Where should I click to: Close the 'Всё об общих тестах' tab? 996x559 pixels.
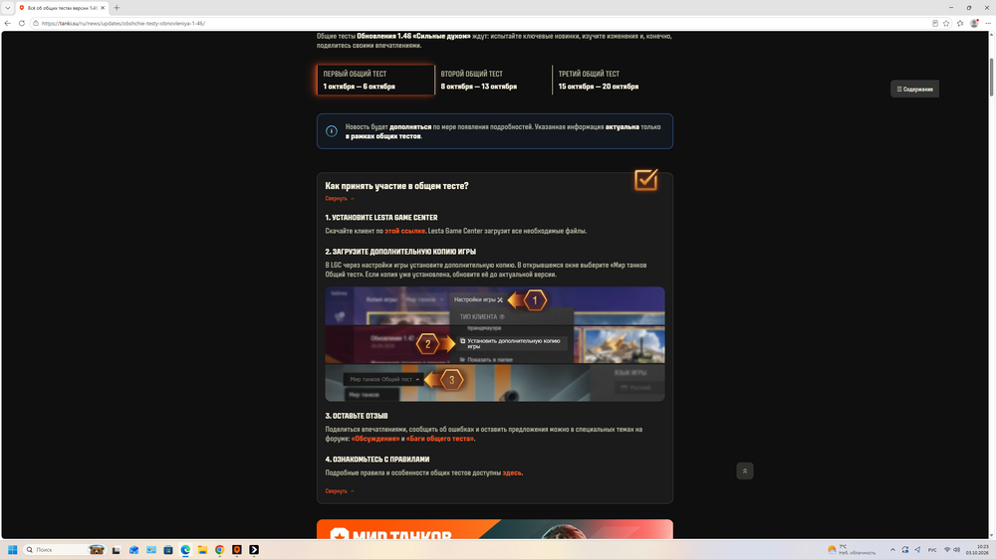pyautogui.click(x=103, y=8)
